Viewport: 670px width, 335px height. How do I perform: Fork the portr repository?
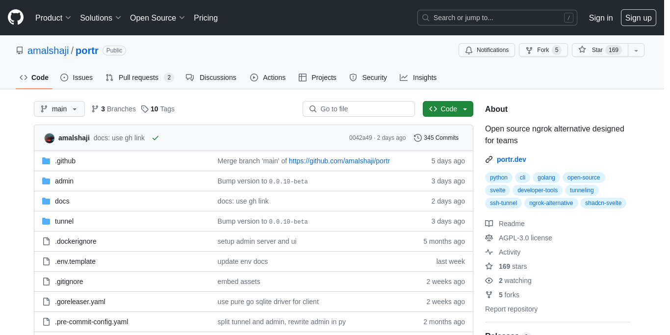[x=543, y=50]
